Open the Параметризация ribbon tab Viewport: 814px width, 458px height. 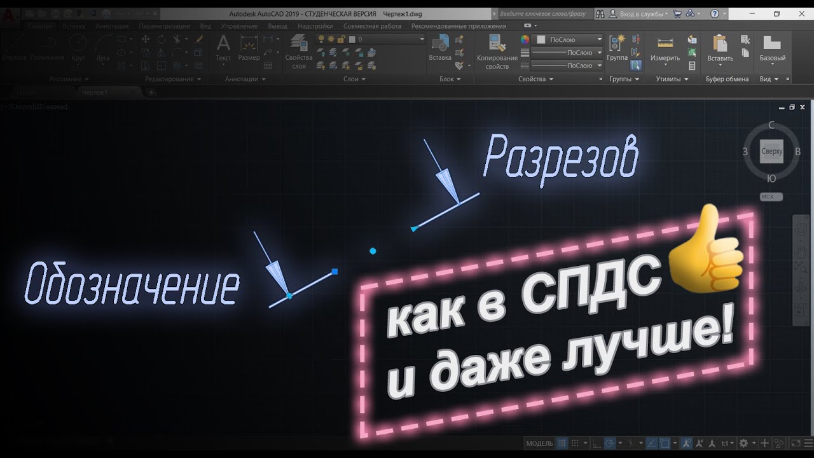(164, 26)
